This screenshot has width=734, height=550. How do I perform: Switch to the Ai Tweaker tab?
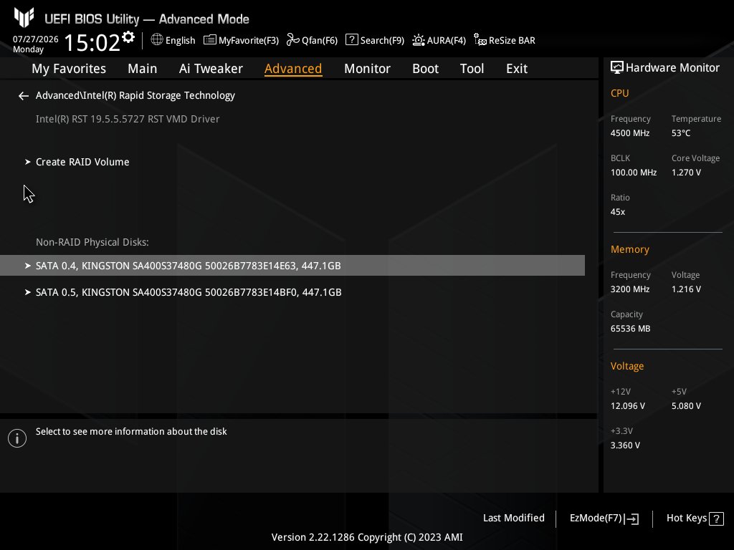pyautogui.click(x=211, y=69)
